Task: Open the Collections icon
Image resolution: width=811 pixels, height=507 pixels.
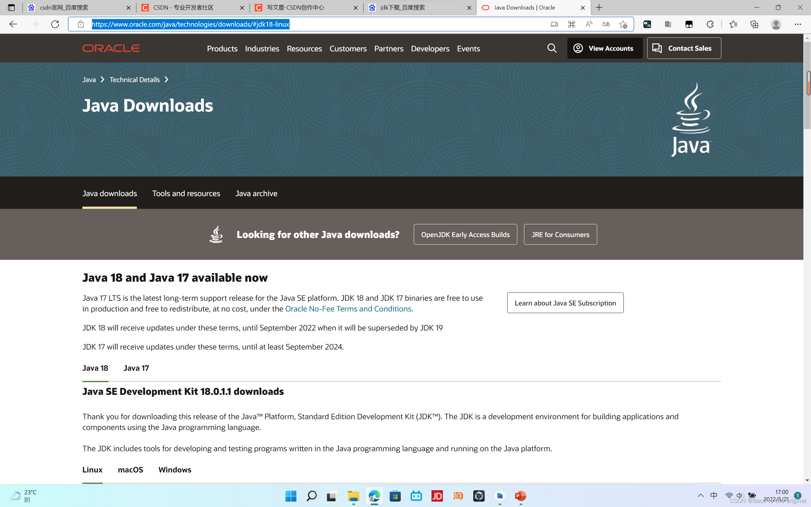Action: 754,24
